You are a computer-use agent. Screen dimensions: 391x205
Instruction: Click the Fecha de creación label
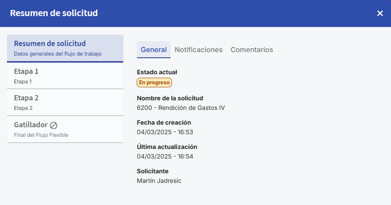[x=164, y=122]
